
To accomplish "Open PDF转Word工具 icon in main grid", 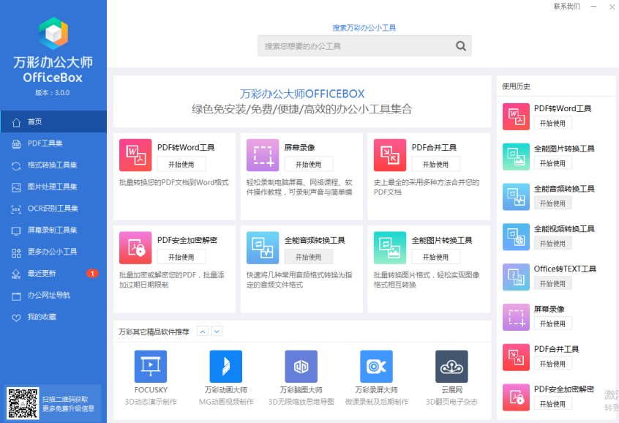I will (x=135, y=155).
